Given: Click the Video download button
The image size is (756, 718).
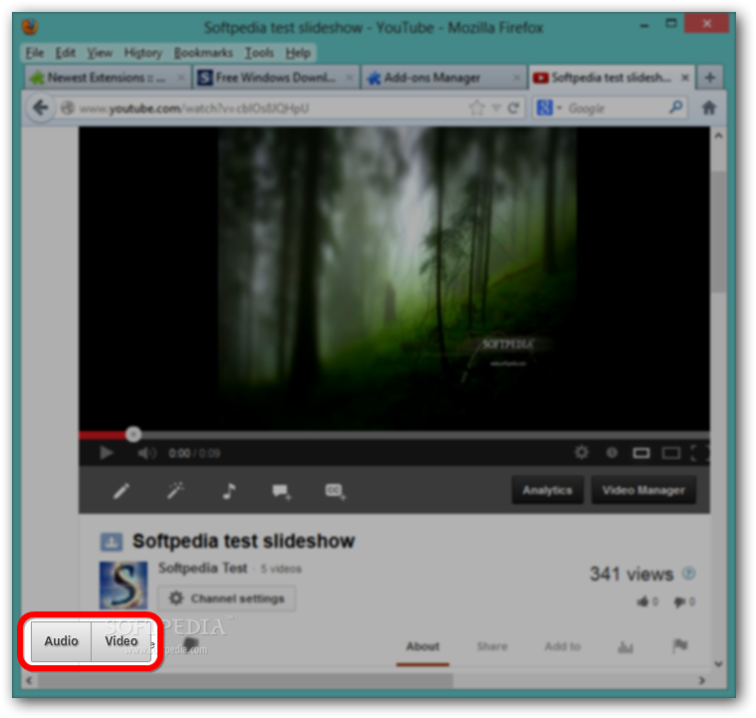Looking at the screenshot, I should click(121, 641).
